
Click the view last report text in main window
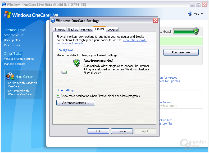(168, 106)
